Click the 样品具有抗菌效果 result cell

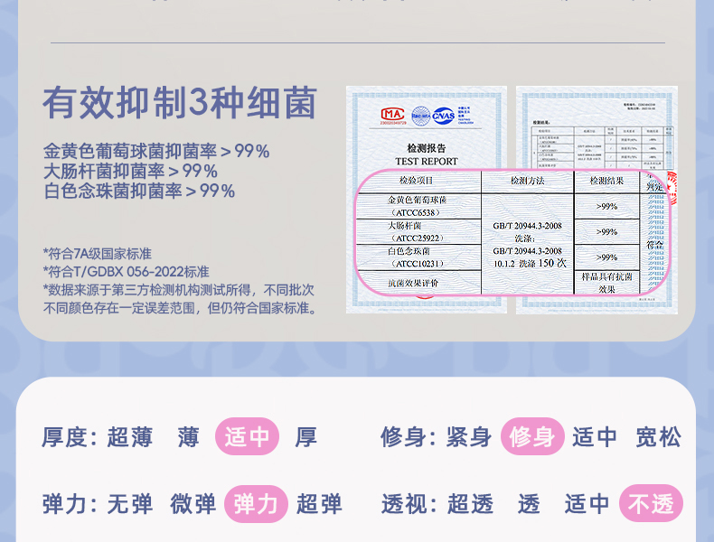click(606, 283)
